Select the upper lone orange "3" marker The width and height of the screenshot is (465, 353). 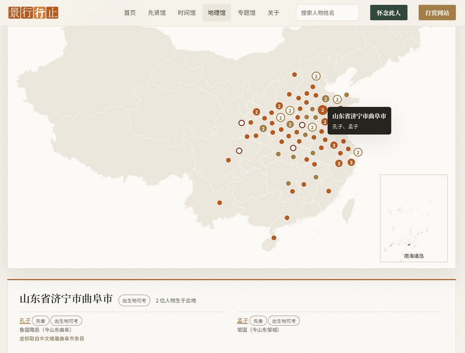pos(334,145)
